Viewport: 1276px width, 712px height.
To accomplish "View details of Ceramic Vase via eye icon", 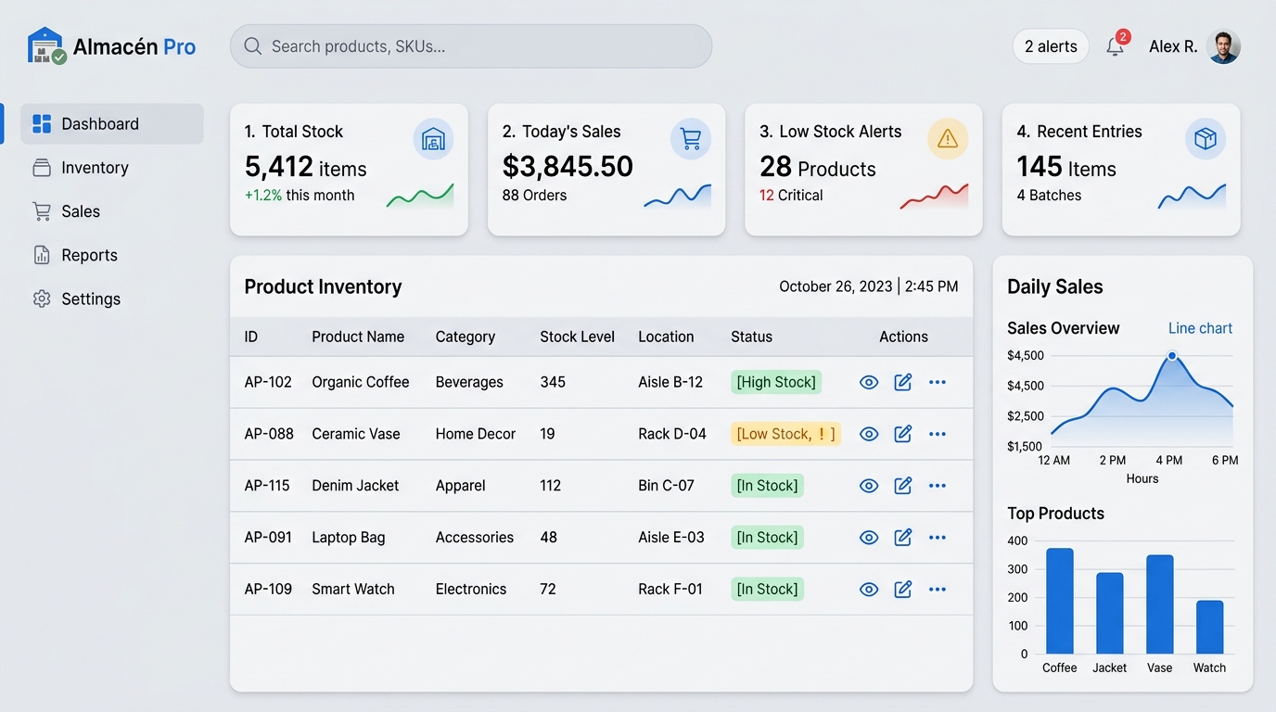I will coord(869,434).
